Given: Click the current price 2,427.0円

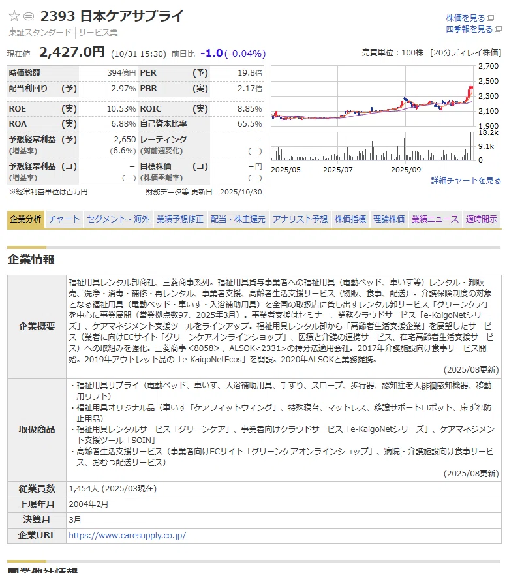Looking at the screenshot, I should coord(72,52).
